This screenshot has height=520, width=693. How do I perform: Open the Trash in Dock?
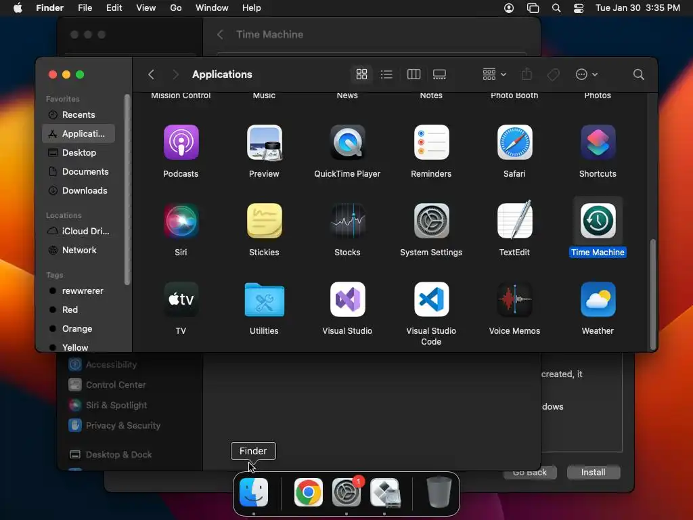pyautogui.click(x=439, y=492)
